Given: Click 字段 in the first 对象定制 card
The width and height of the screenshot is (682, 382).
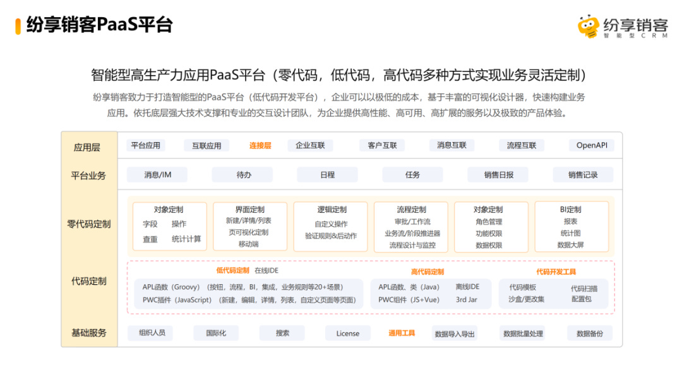Looking at the screenshot, I should click(150, 224).
